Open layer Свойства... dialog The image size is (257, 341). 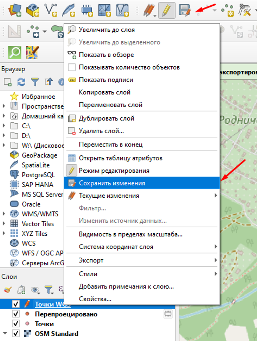95,299
